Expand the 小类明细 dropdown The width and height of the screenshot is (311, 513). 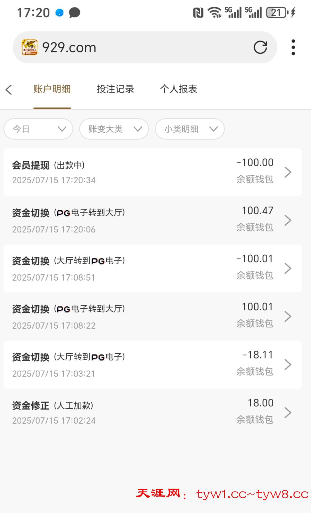click(x=190, y=129)
